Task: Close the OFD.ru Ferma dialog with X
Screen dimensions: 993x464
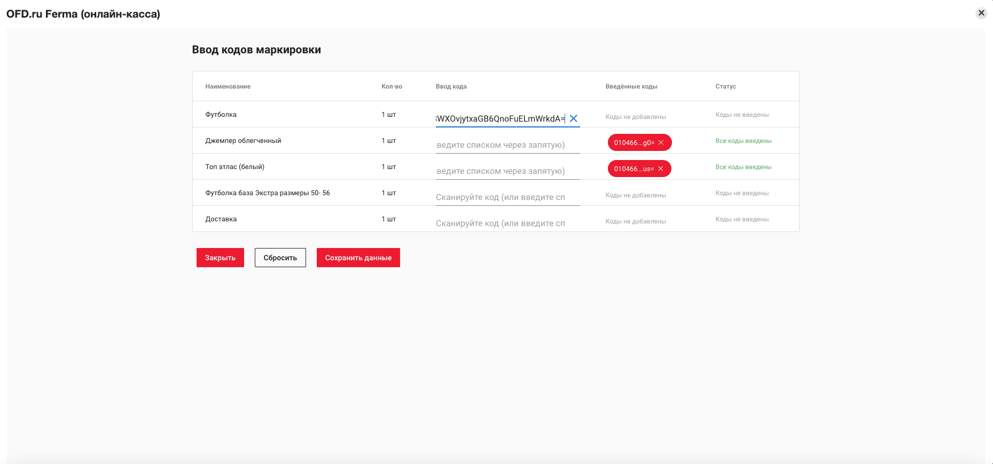Action: click(x=981, y=13)
